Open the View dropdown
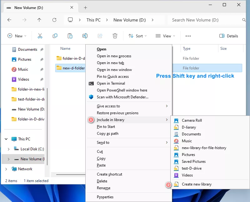This screenshot has width=250, height=202. pos(165,36)
